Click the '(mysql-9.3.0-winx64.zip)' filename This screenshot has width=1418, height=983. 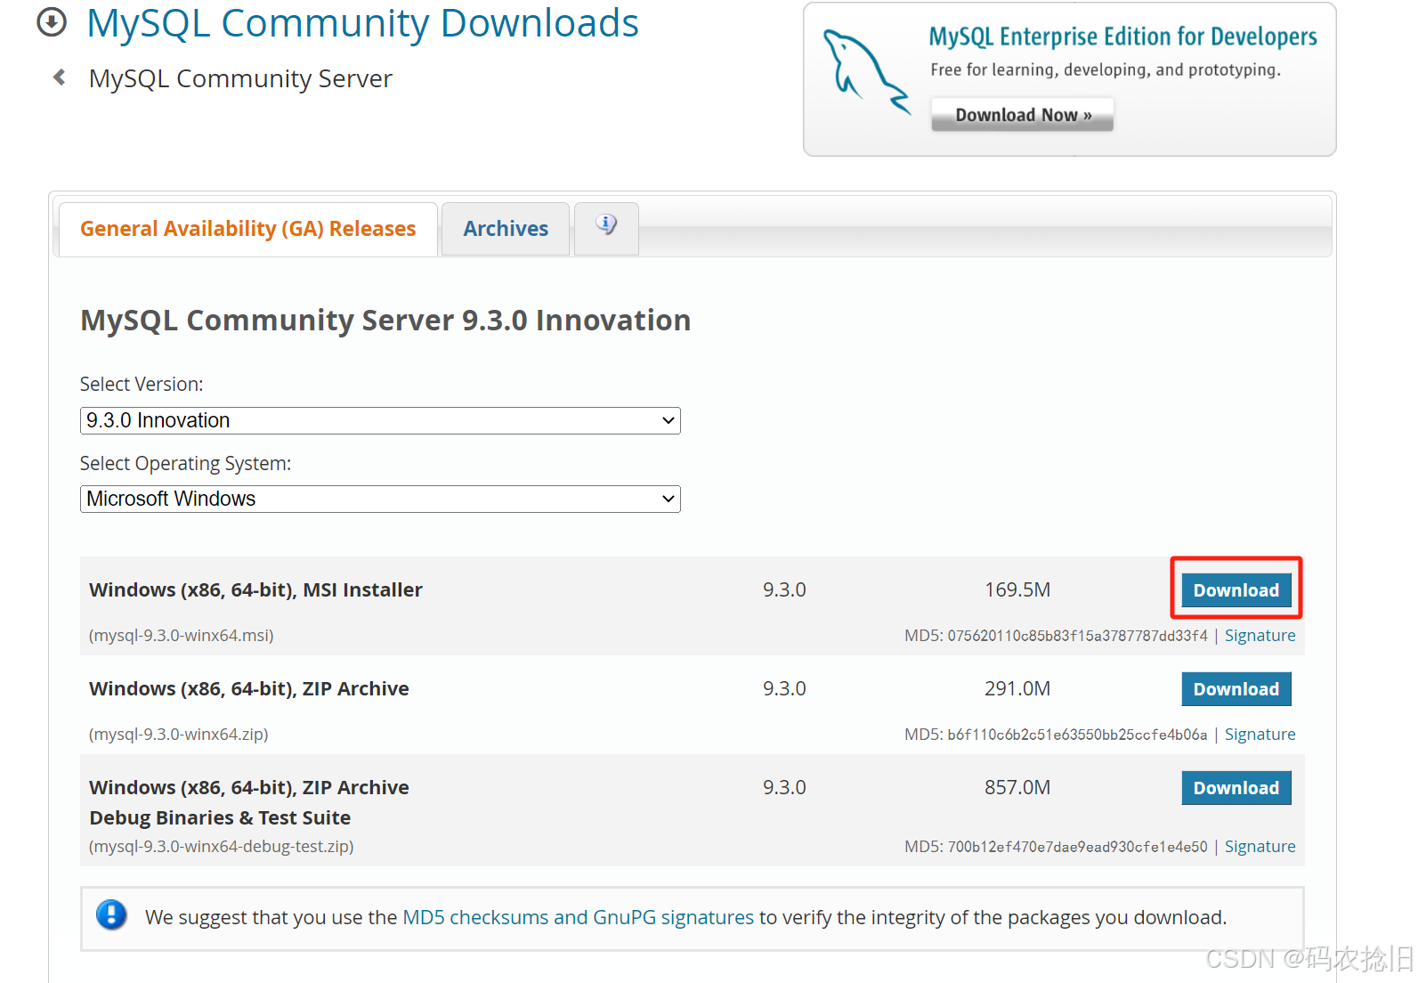coord(178,734)
